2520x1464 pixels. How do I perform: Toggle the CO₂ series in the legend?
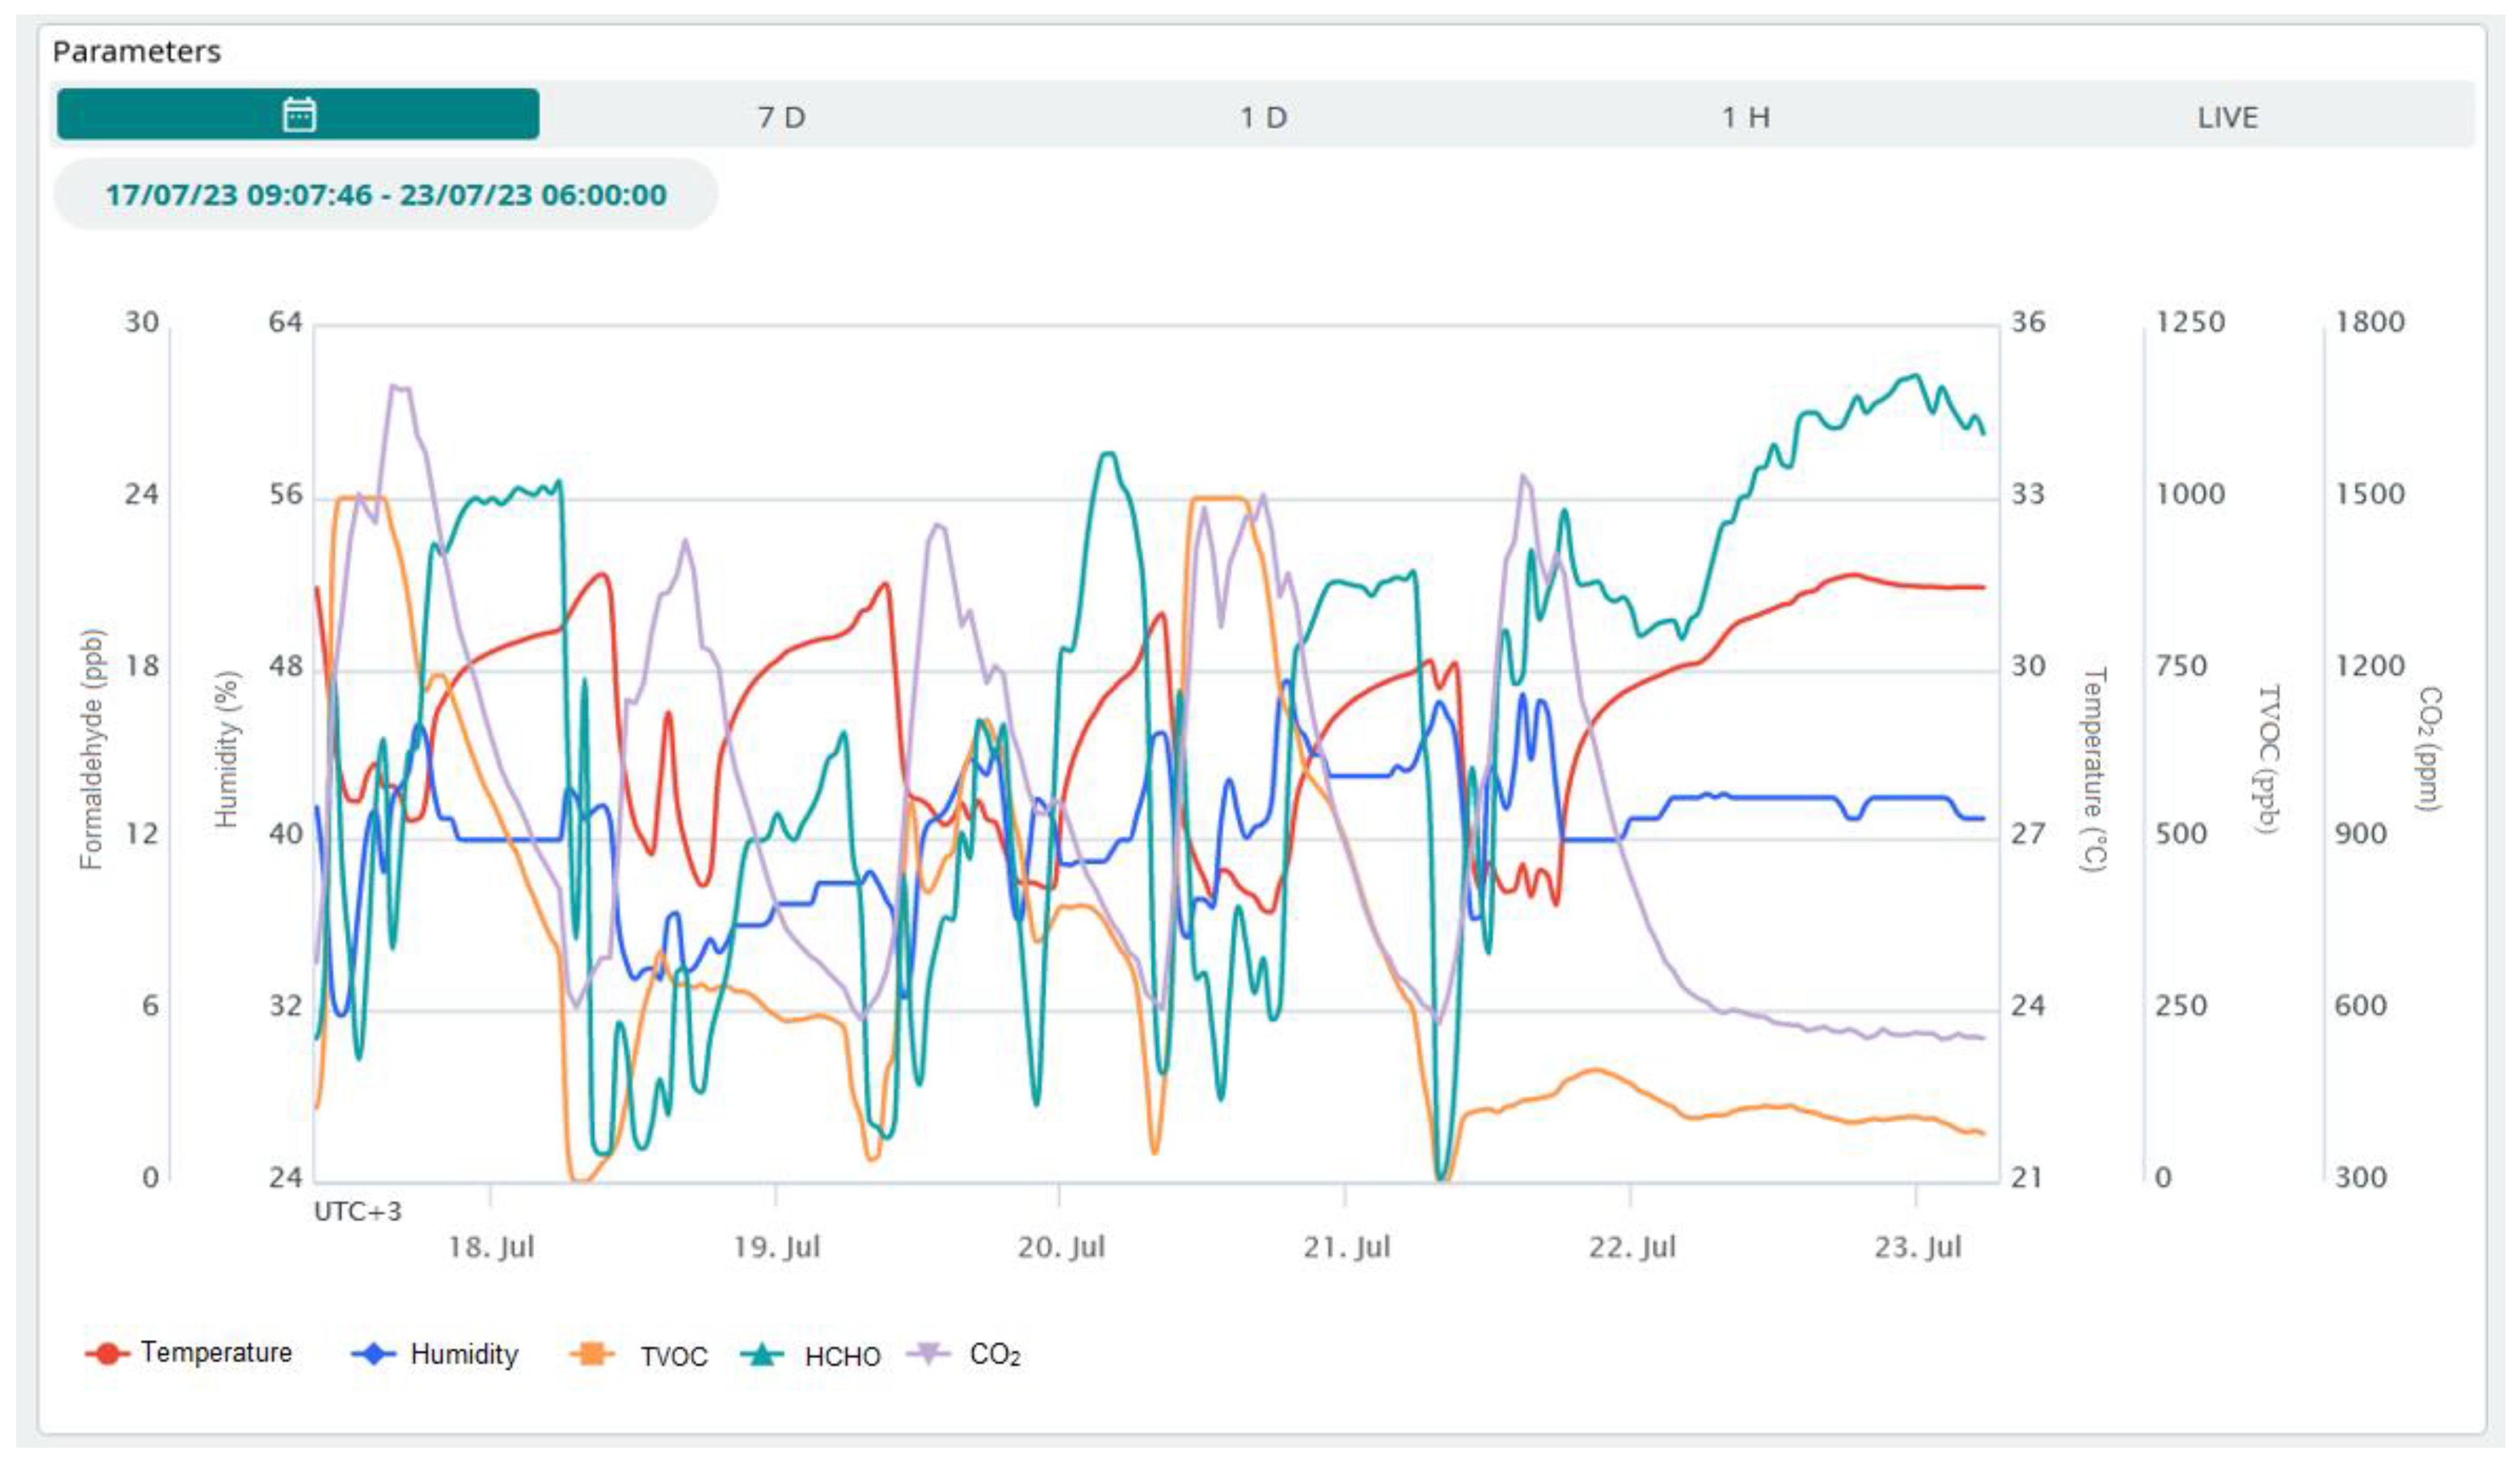coord(964,1354)
